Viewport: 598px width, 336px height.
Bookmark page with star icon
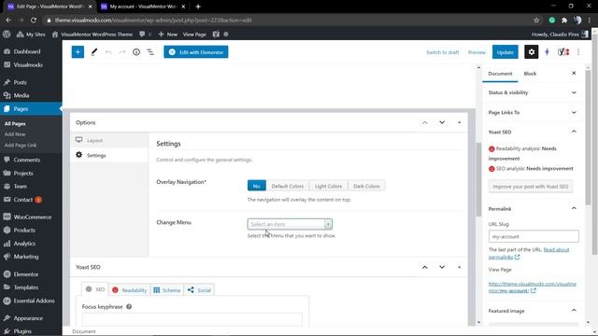[x=536, y=21]
